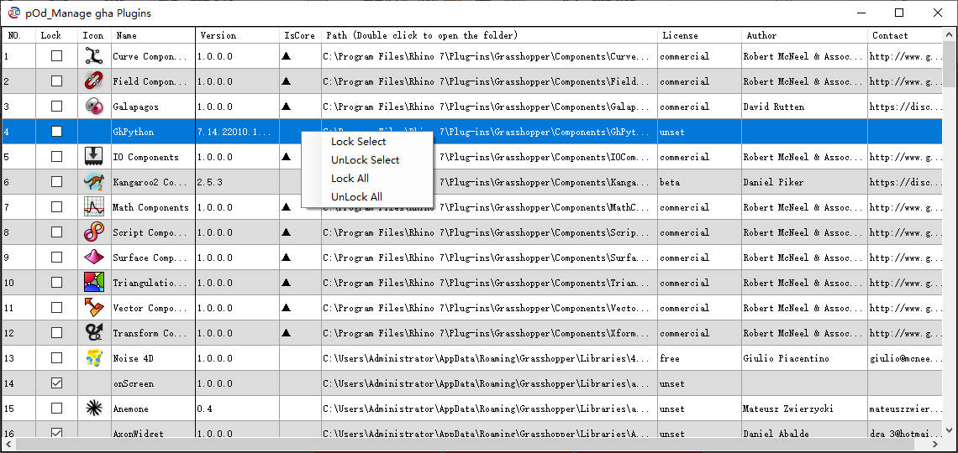
Task: Click the Vector Components arrow icon
Action: pos(93,307)
